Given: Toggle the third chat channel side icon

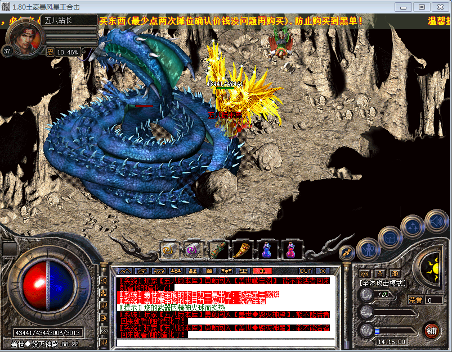Looking at the screenshot, I should tap(104, 305).
